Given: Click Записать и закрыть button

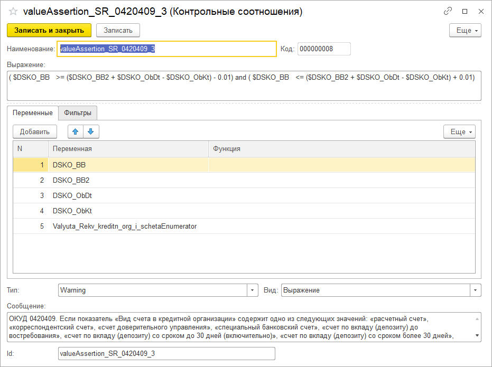Looking at the screenshot, I should [x=49, y=31].
